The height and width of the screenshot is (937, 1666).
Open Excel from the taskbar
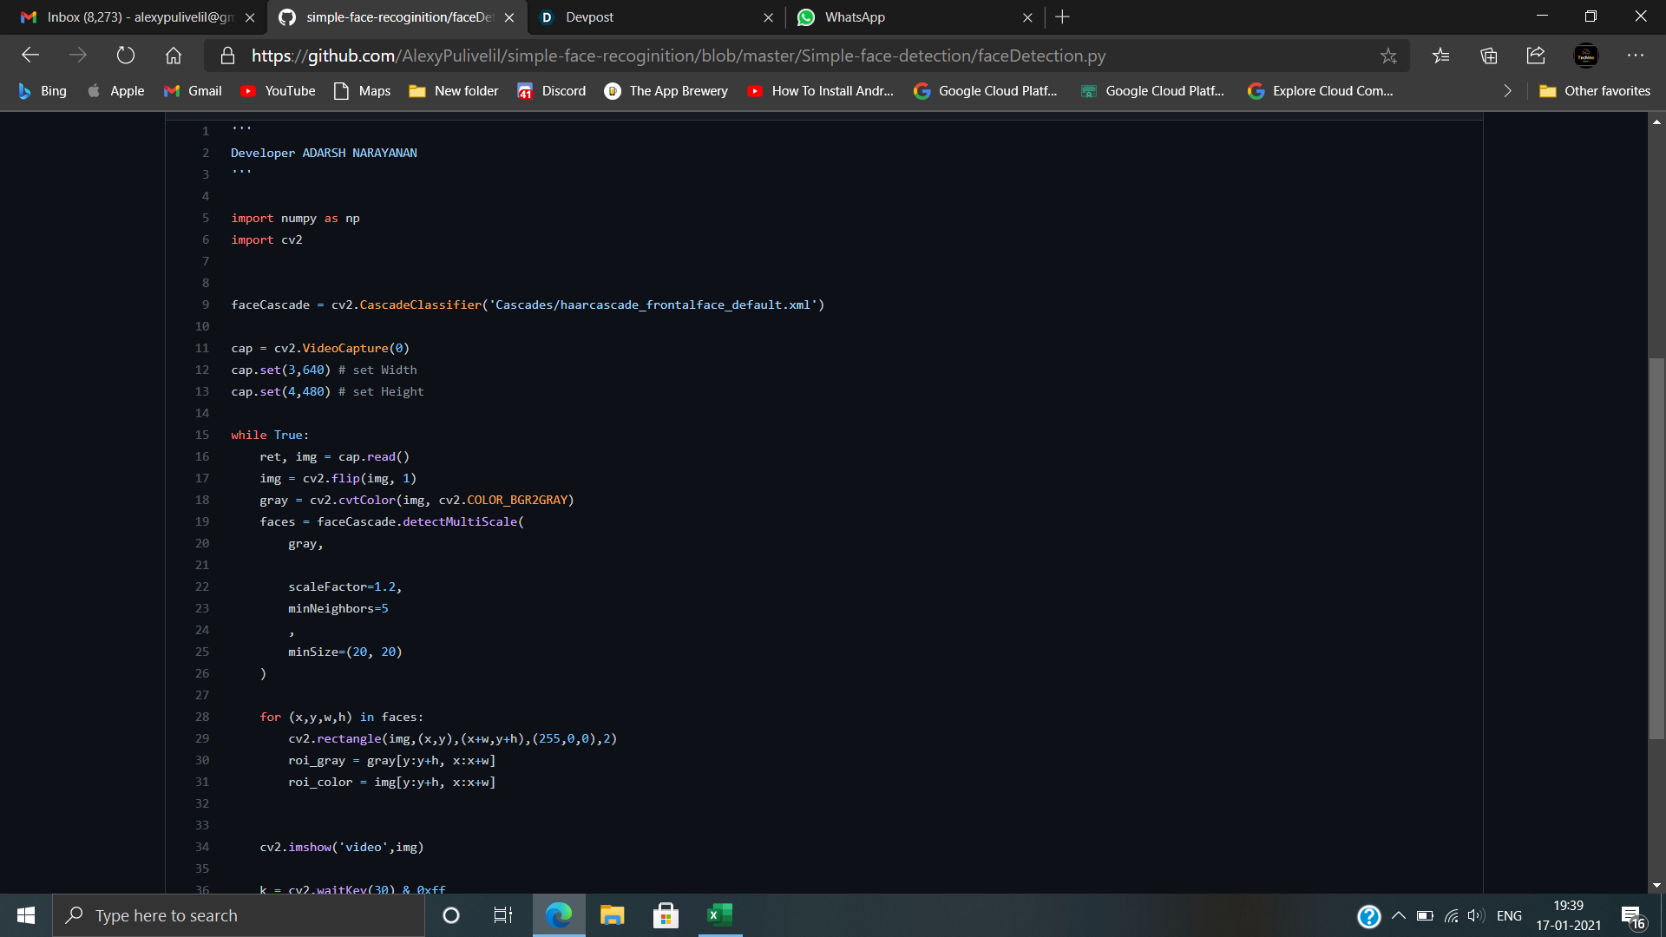pyautogui.click(x=719, y=915)
